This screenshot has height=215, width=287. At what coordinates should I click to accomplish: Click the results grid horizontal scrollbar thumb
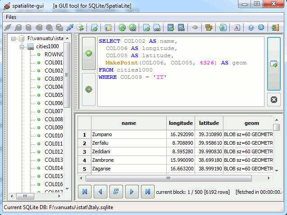click(x=169, y=178)
